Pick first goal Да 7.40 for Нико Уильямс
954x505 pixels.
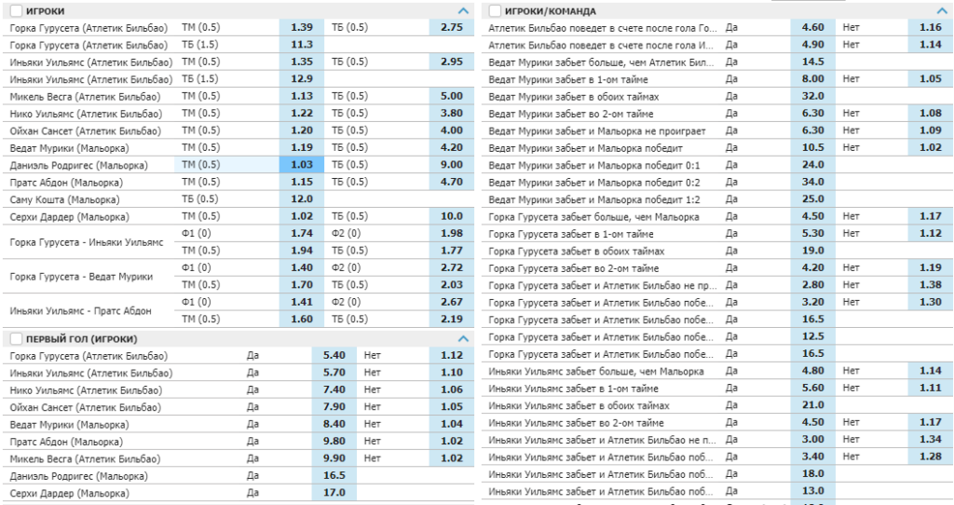(334, 389)
